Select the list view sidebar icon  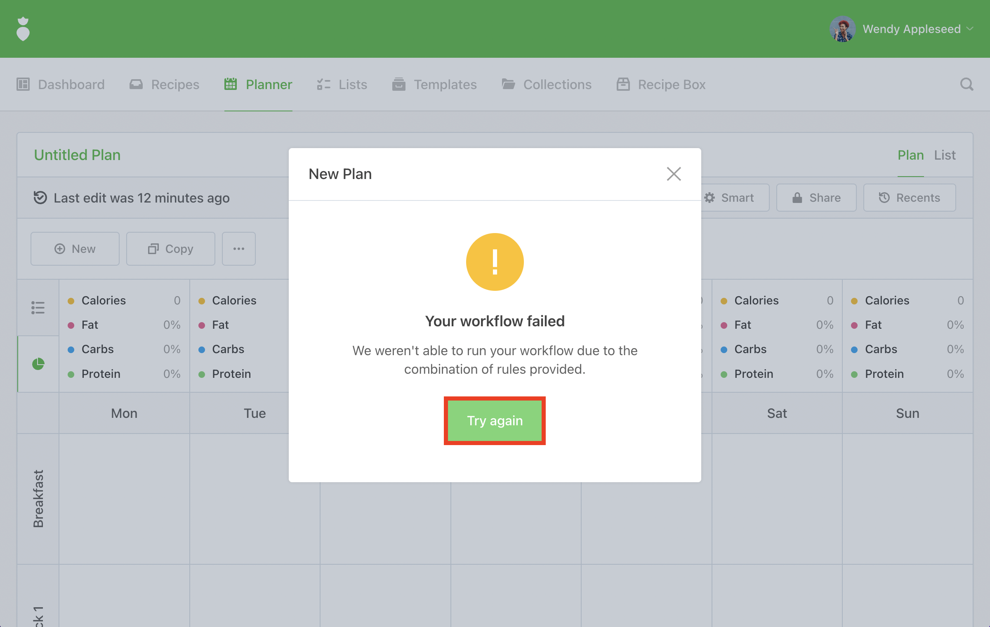click(38, 307)
